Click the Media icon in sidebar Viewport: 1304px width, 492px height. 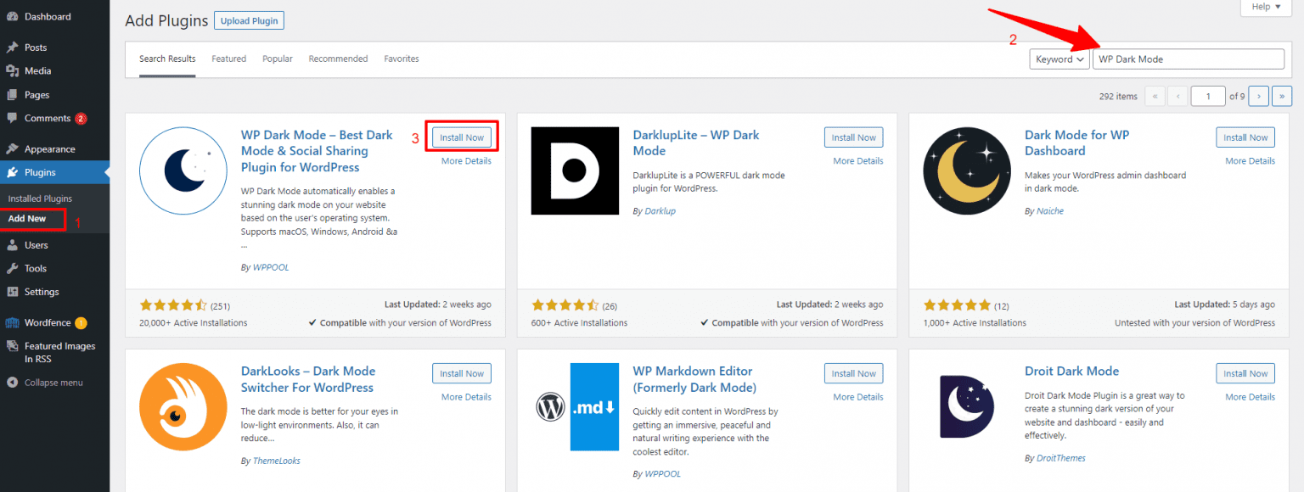click(x=12, y=71)
